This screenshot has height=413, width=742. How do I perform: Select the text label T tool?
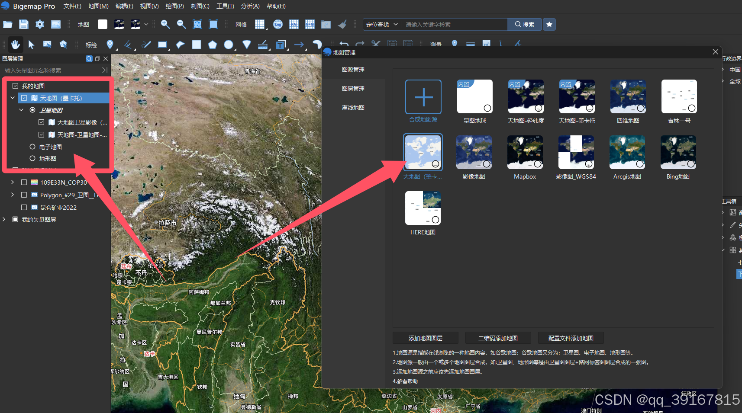281,45
